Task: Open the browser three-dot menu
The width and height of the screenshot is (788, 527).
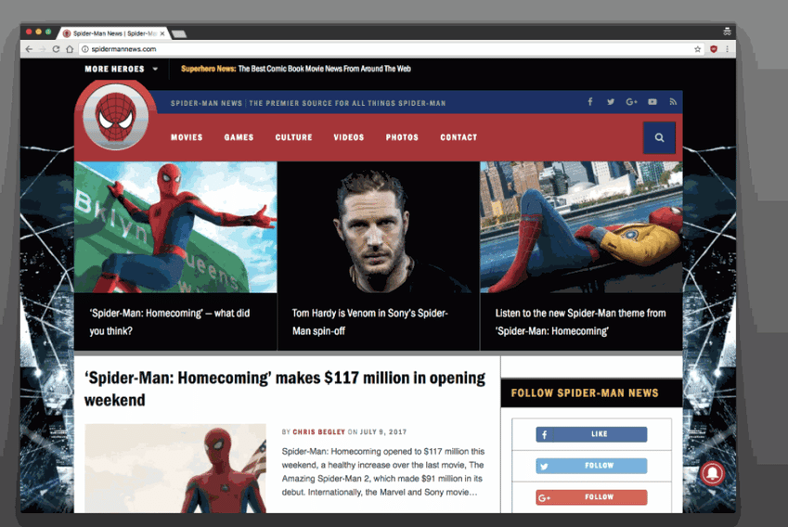Action: tap(727, 49)
